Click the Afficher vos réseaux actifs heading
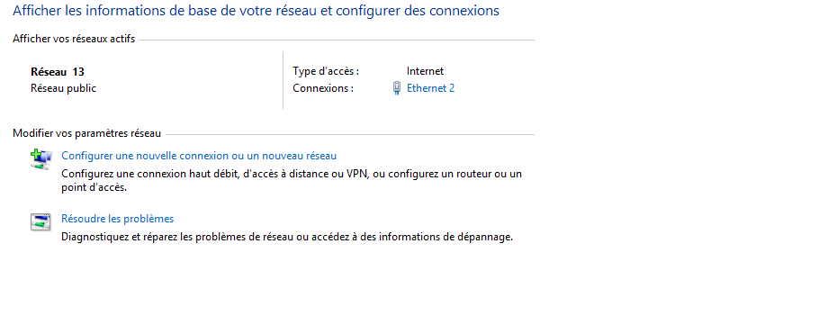 (x=74, y=39)
